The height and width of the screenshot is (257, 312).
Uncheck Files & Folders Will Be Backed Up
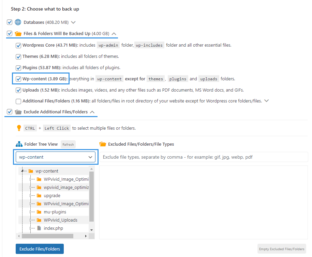coord(10,33)
